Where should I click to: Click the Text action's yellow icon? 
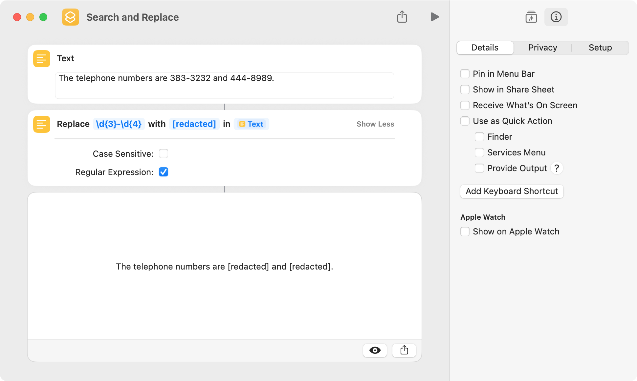[x=42, y=59]
